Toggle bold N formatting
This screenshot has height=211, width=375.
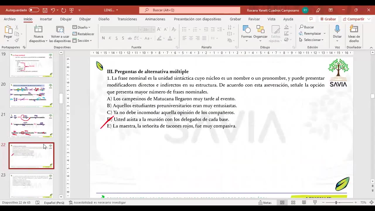[x=103, y=38]
